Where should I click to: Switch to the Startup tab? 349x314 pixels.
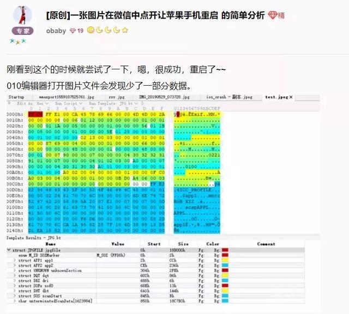(16, 97)
